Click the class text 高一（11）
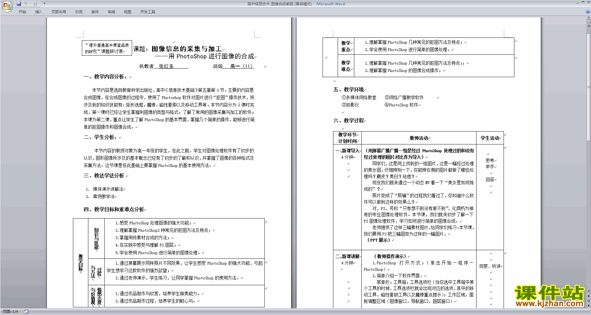 [241, 66]
